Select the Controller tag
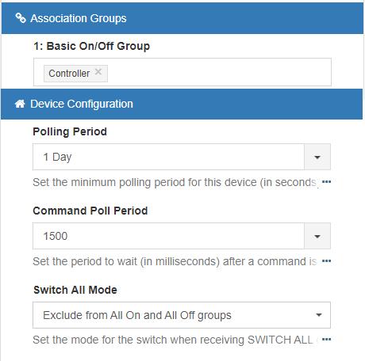365x361 pixels. [x=69, y=74]
